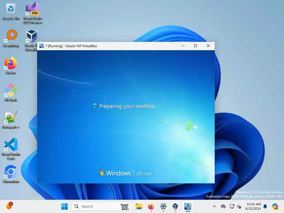
Task: Click the "Preparing your desktop..." text in VM
Action: [x=128, y=106]
